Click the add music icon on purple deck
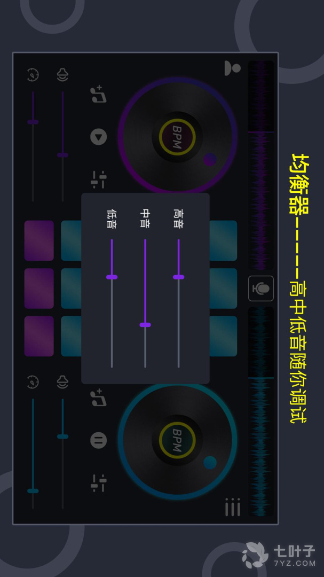This screenshot has height=577, width=324. coord(98,94)
